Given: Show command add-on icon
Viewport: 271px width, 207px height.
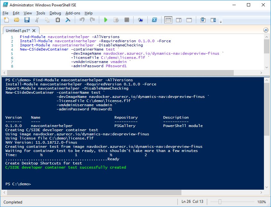Looking at the screenshot, I should pyautogui.click(x=213, y=20).
